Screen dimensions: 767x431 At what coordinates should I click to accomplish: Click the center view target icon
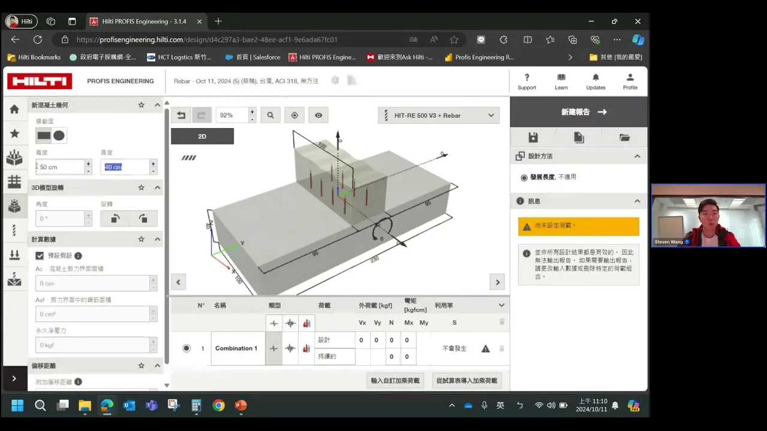point(294,115)
